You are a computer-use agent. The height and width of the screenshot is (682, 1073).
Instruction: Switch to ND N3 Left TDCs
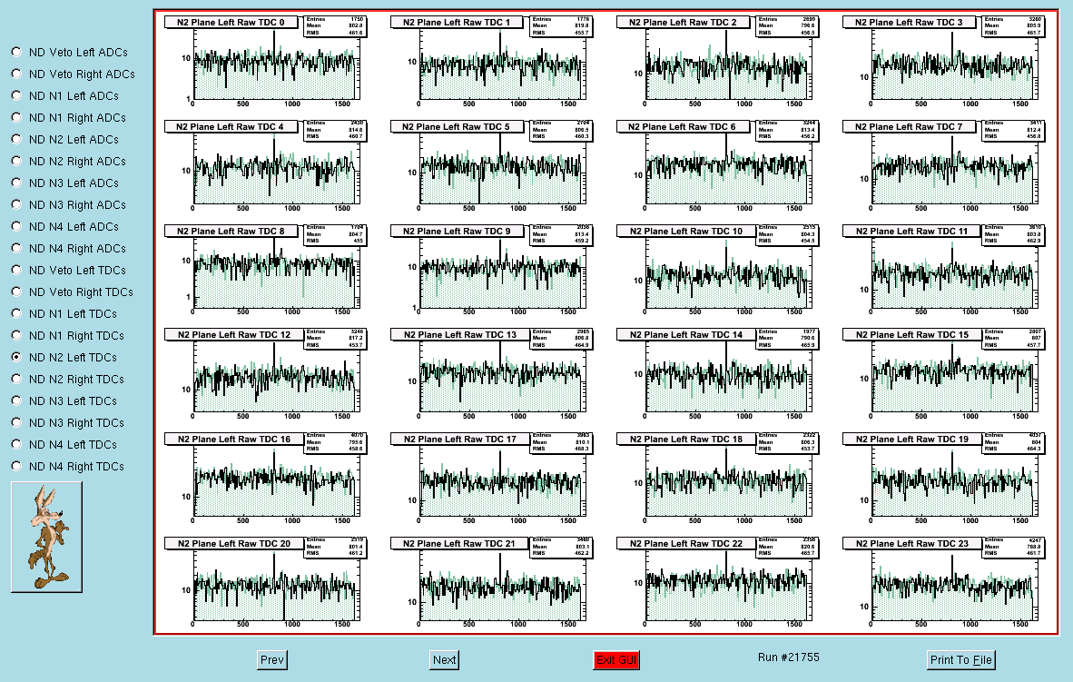tap(16, 400)
